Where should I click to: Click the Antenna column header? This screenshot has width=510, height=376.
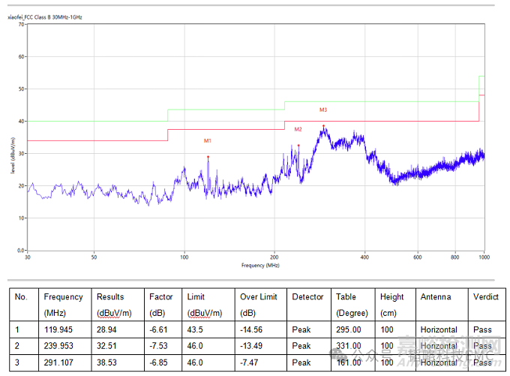(436, 297)
